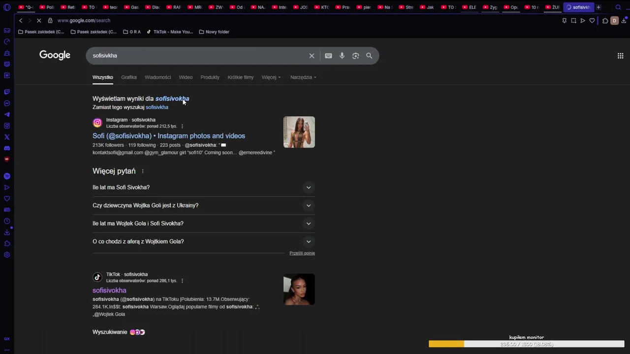Screen dimensions: 630x354
Task: Open Sofi (@sofisivokha) Instagram result link
Action: (x=169, y=136)
